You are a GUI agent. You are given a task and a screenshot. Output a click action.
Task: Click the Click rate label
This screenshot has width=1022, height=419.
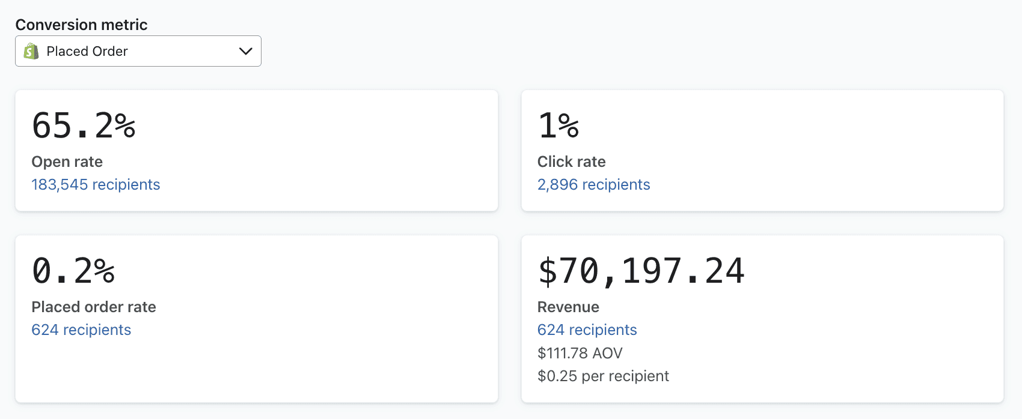click(572, 161)
